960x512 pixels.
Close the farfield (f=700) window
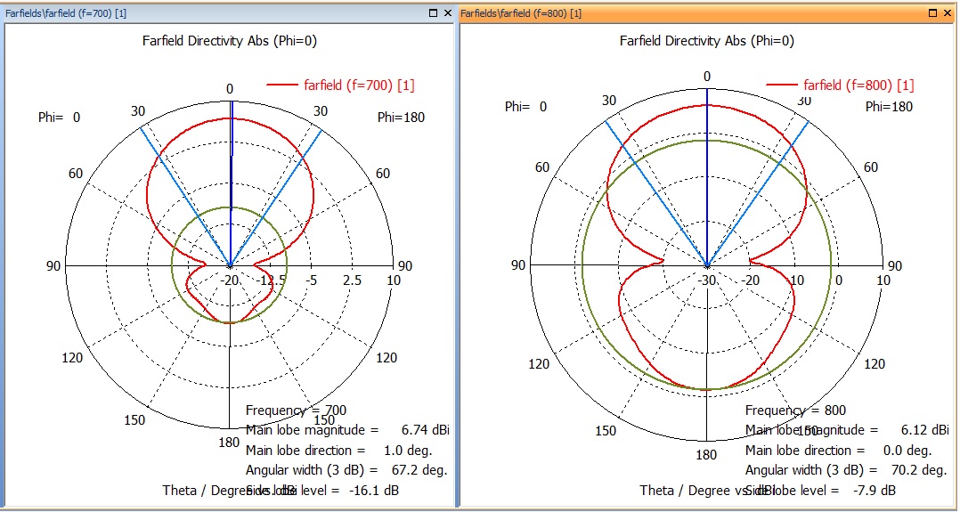pyautogui.click(x=448, y=12)
